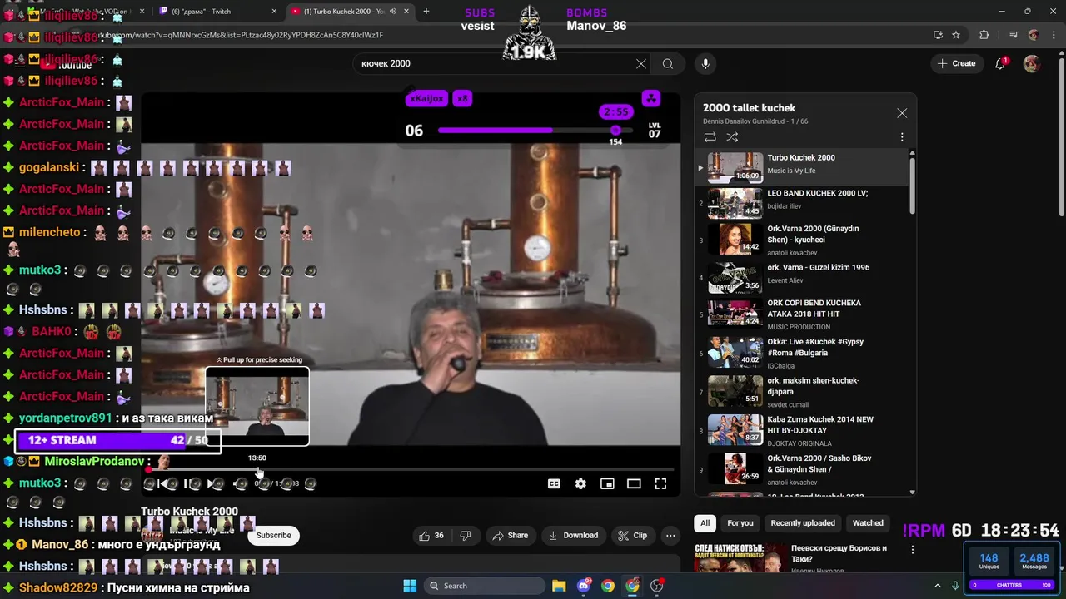The image size is (1066, 599).
Task: Switch to miniplayer mode
Action: click(607, 483)
